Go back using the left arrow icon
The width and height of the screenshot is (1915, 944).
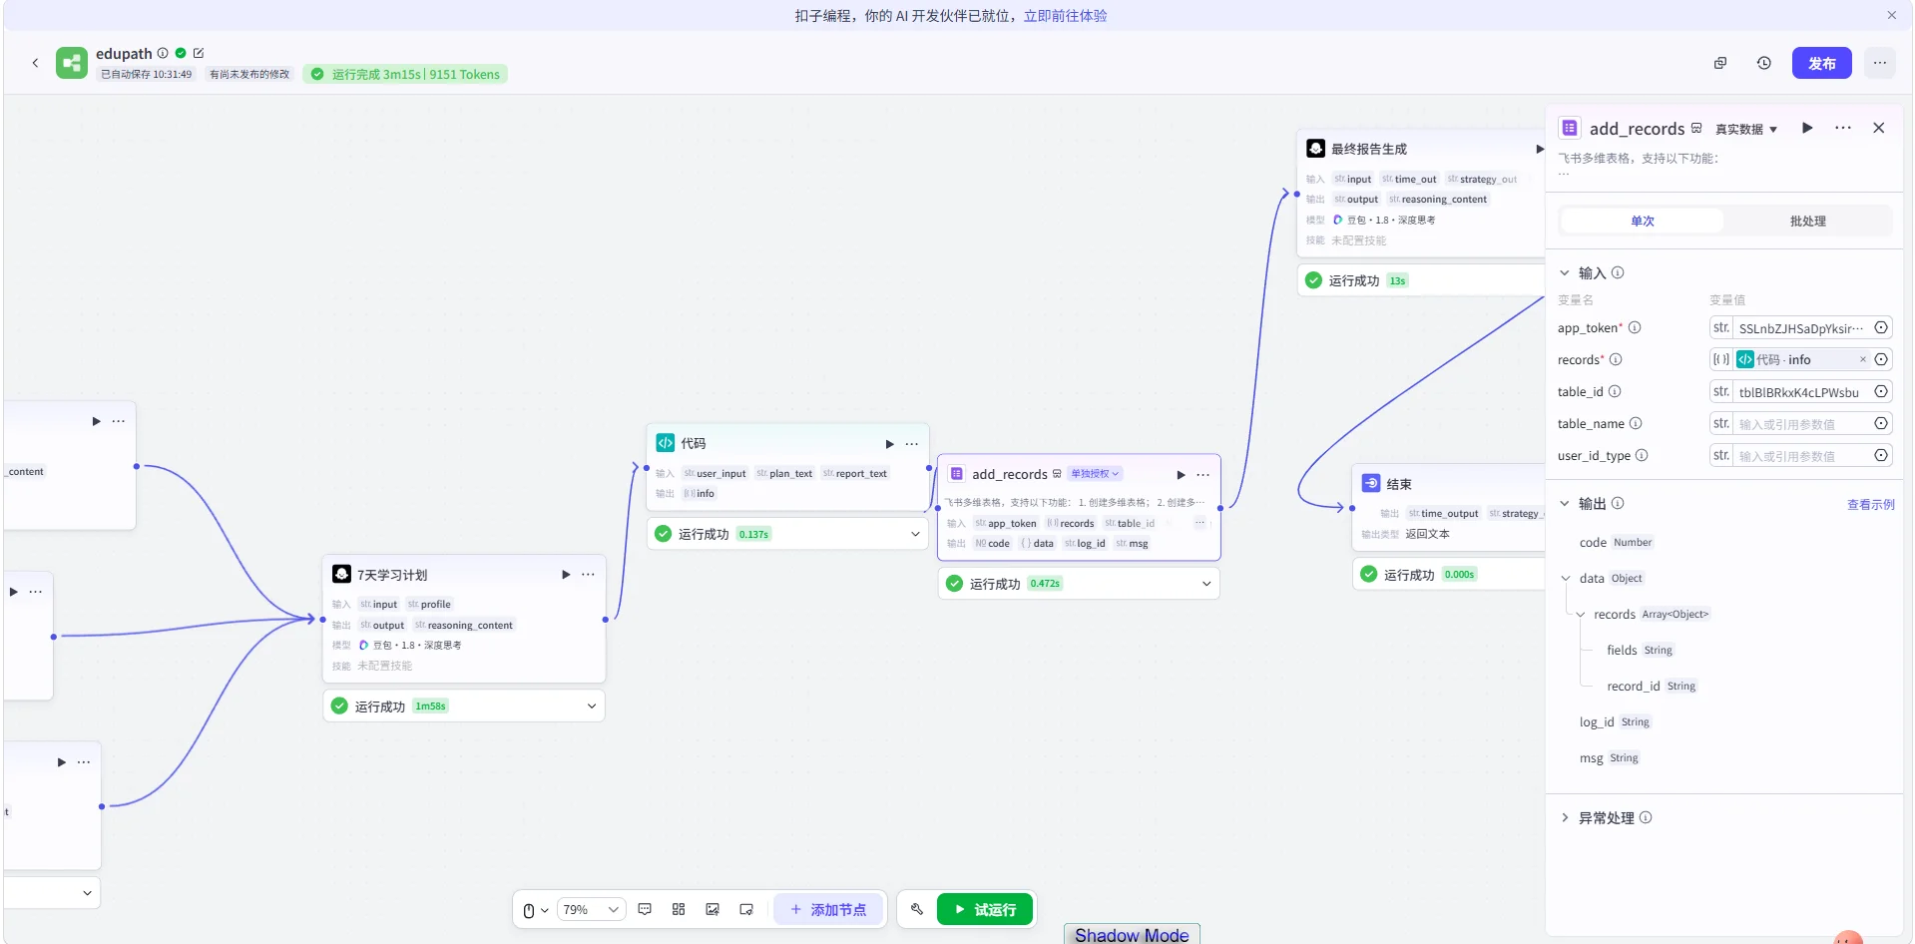tap(35, 63)
